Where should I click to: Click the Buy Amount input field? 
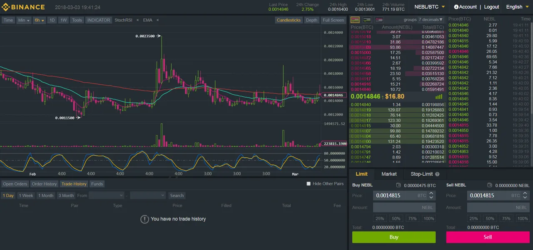tap(404, 207)
